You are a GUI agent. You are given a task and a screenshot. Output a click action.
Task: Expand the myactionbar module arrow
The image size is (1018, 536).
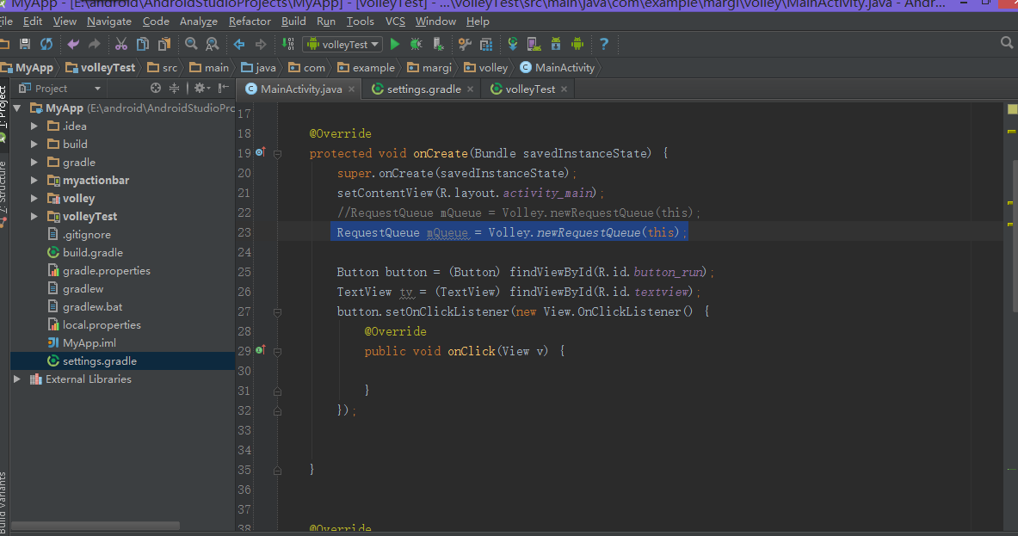click(34, 181)
